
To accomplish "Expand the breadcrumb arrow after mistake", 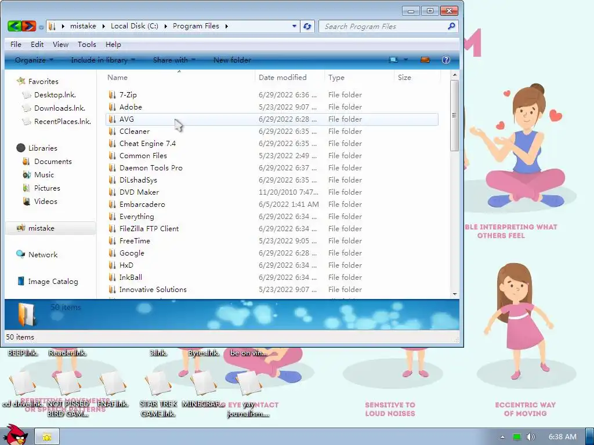I will [x=103, y=26].
